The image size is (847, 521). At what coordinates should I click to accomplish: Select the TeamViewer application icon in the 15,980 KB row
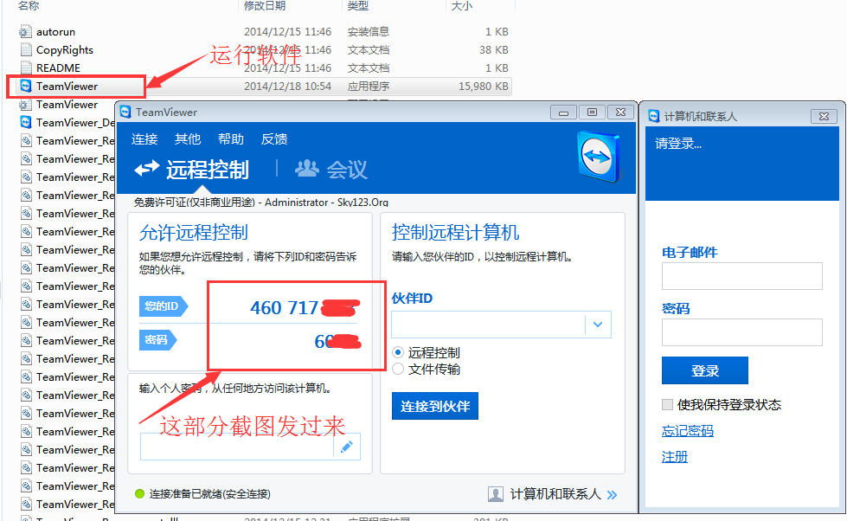point(25,86)
